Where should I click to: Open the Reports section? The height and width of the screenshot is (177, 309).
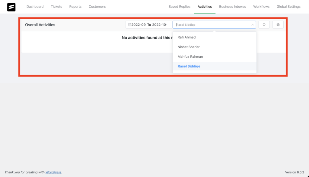pyautogui.click(x=75, y=7)
